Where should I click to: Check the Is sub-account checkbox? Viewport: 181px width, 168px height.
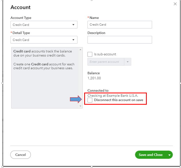click(x=90, y=54)
